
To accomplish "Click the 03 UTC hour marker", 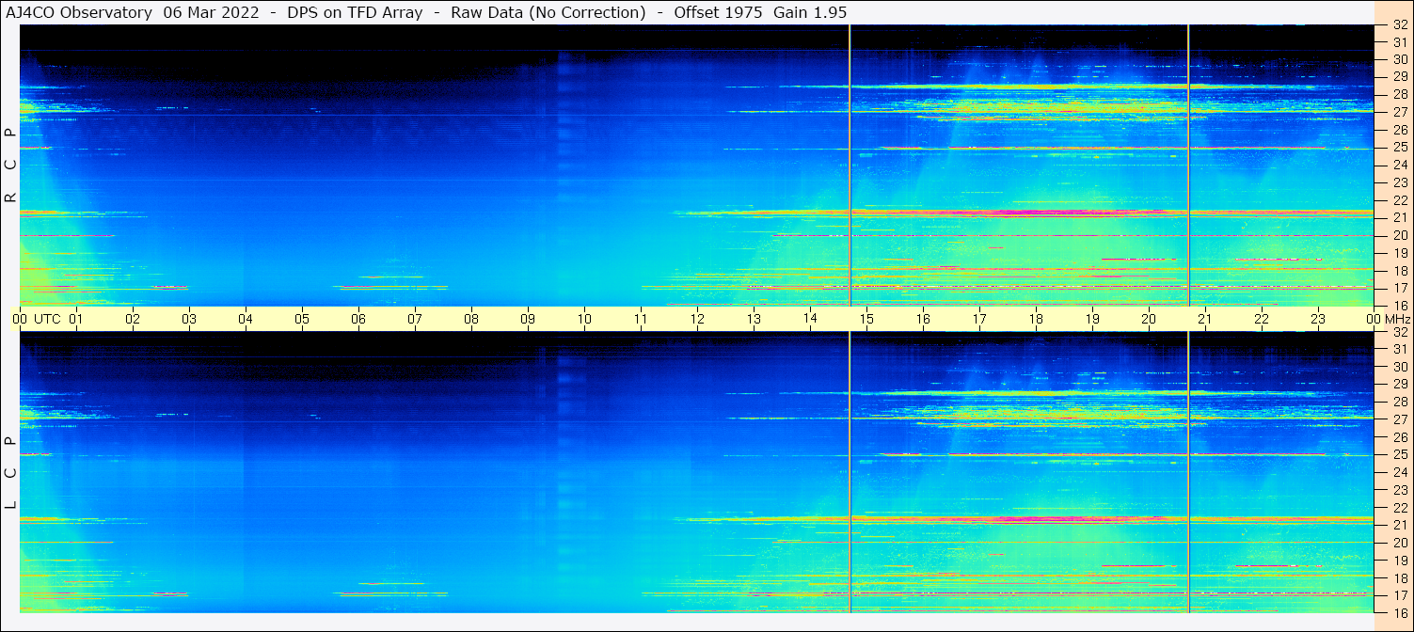I will click(189, 319).
